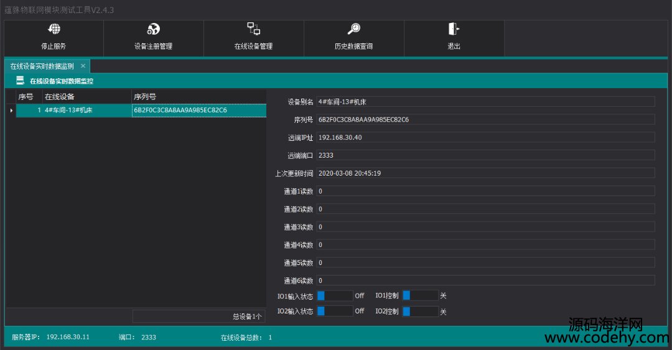Click the Exit (退出) door icon

[x=454, y=29]
